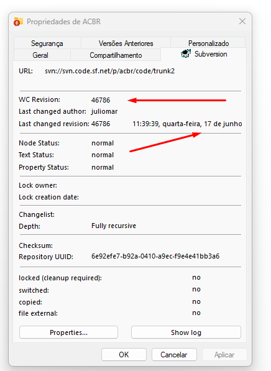Click the Fully recursive depth value
Viewport: 271px width, 371px height.
114,226
